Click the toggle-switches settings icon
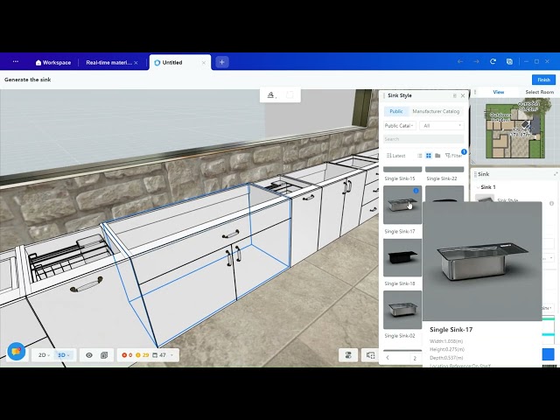This screenshot has height=420, width=560. tap(348, 355)
